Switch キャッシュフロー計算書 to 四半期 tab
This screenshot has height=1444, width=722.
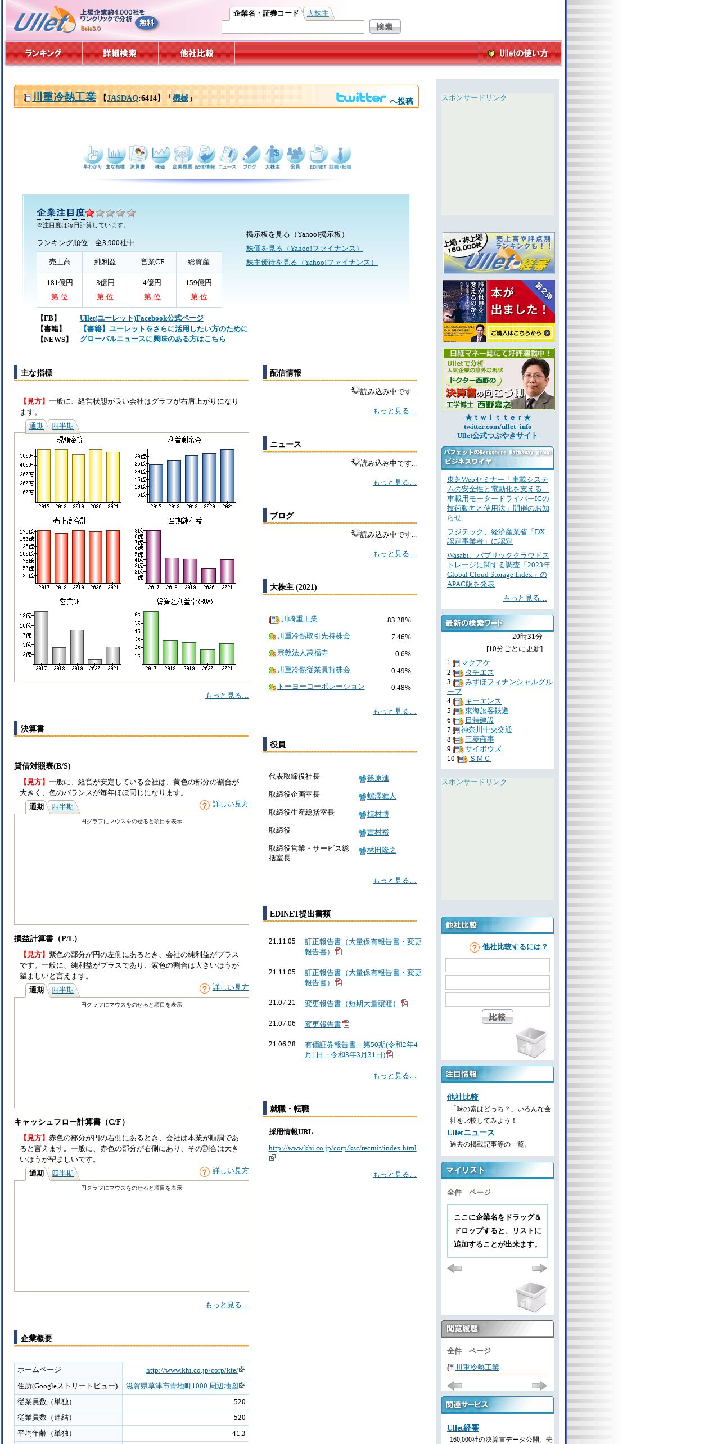click(62, 1174)
